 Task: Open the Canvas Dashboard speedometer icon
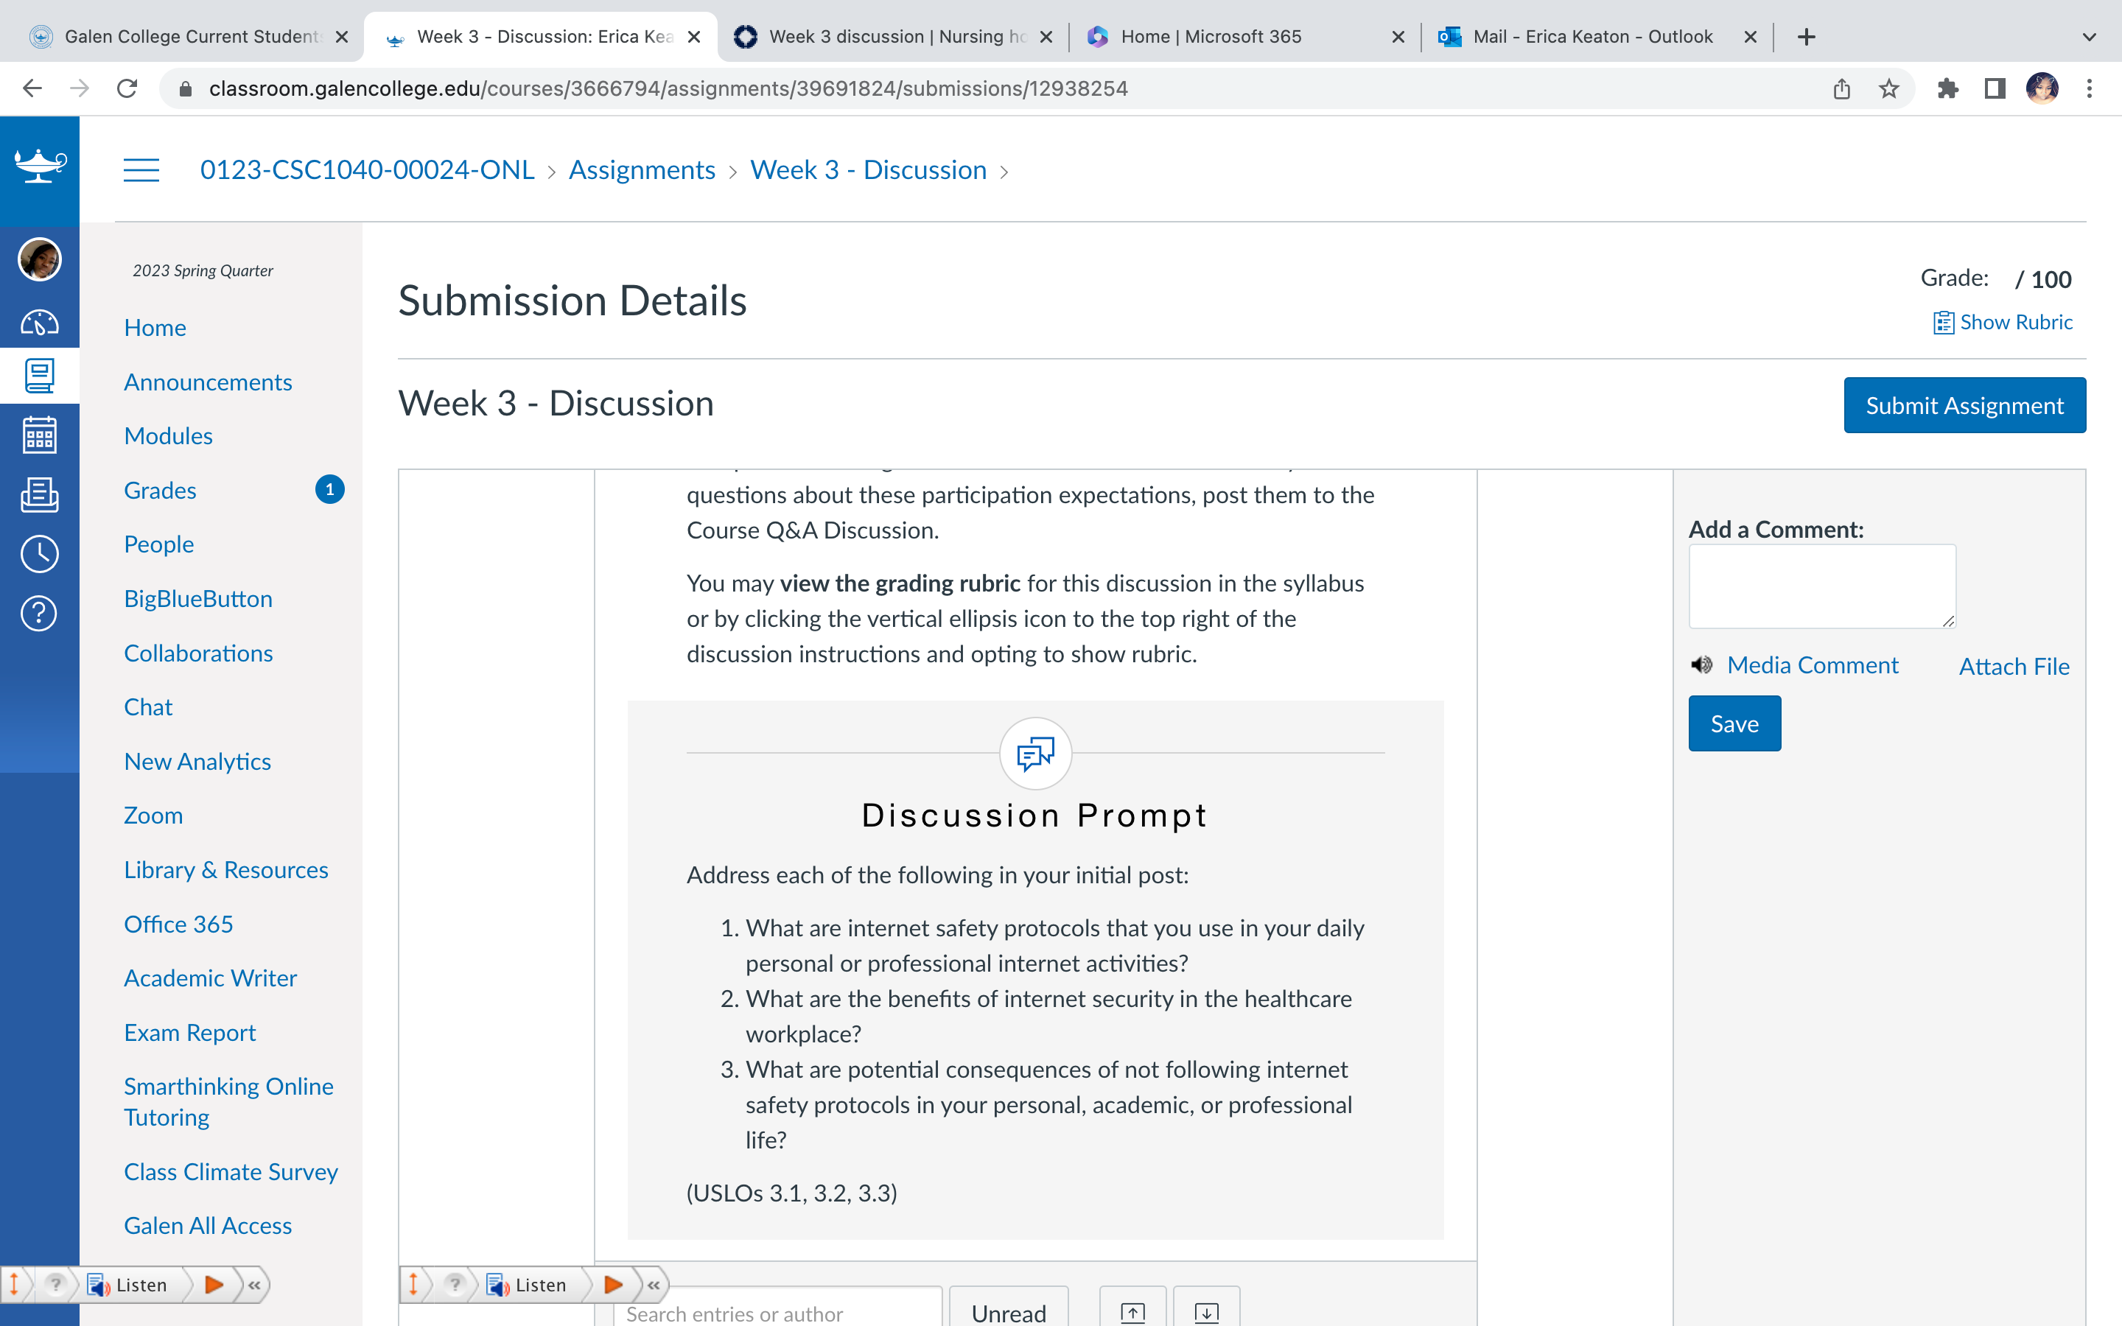[x=40, y=323]
